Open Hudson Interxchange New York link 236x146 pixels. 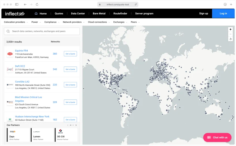point(32,116)
